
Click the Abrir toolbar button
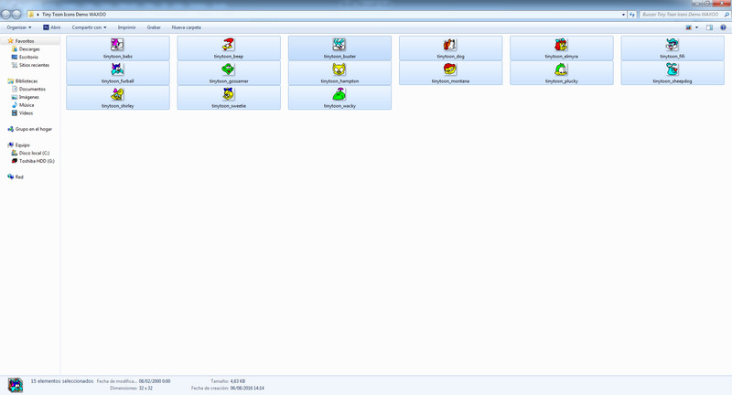point(52,27)
